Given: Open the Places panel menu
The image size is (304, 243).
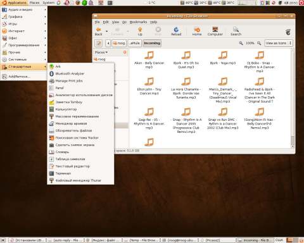Looking at the screenshot, I should (x=35, y=3).
